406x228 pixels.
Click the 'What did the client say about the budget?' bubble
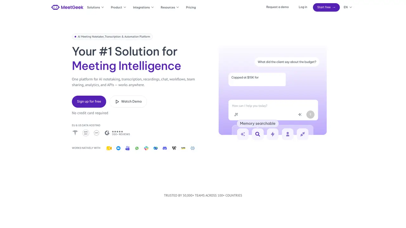click(x=287, y=62)
